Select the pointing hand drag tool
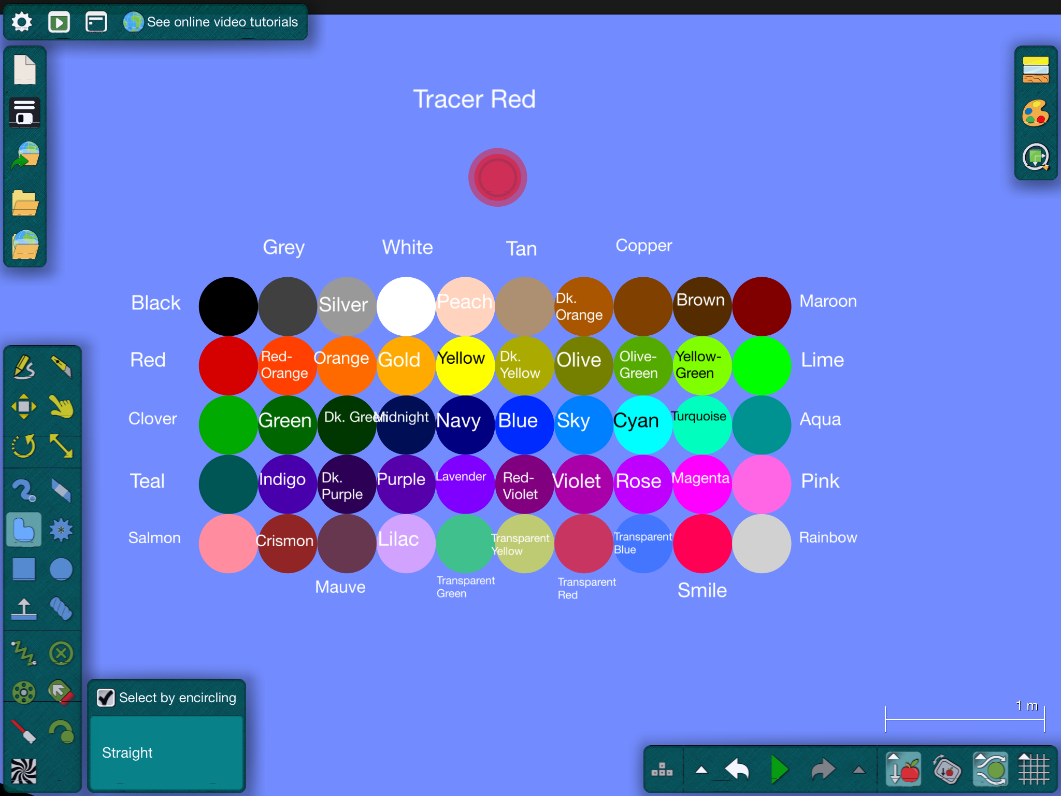Image resolution: width=1061 pixels, height=796 pixels. click(x=61, y=407)
